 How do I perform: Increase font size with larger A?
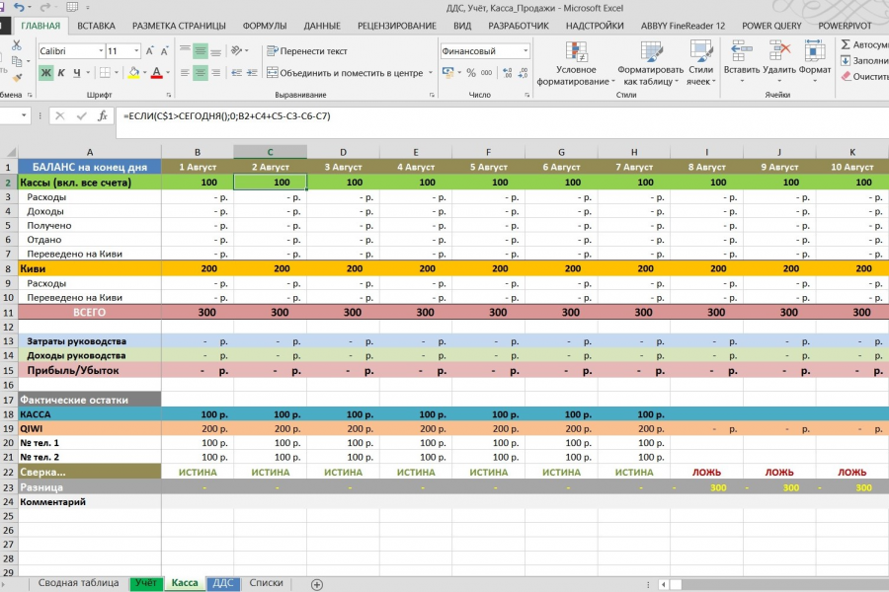click(150, 51)
